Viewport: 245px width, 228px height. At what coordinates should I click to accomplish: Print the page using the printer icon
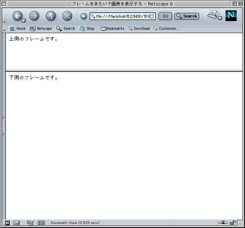(x=213, y=15)
